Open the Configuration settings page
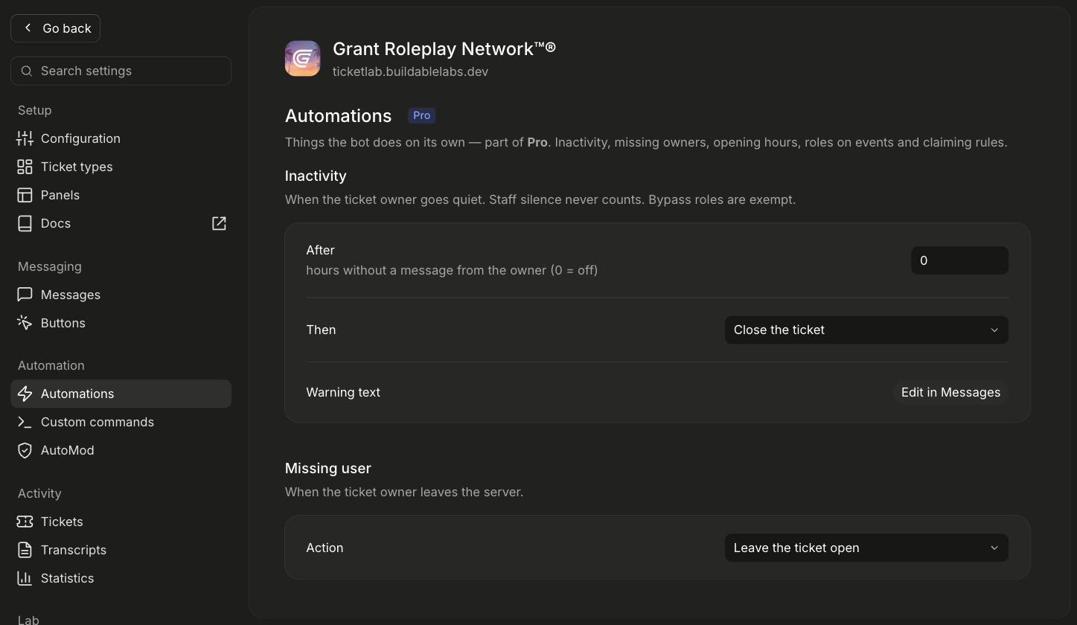The width and height of the screenshot is (1077, 625). point(121,138)
